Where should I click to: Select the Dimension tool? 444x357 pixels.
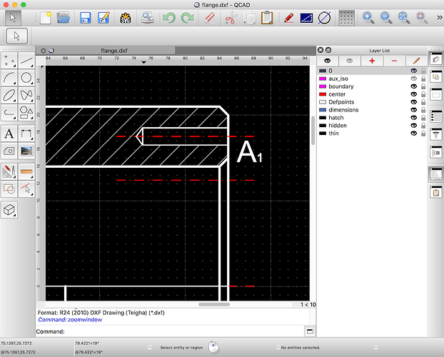click(x=26, y=134)
